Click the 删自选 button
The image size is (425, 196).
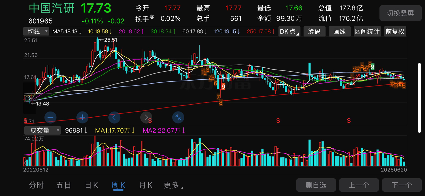point(316,185)
